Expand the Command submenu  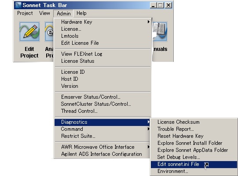103,129
